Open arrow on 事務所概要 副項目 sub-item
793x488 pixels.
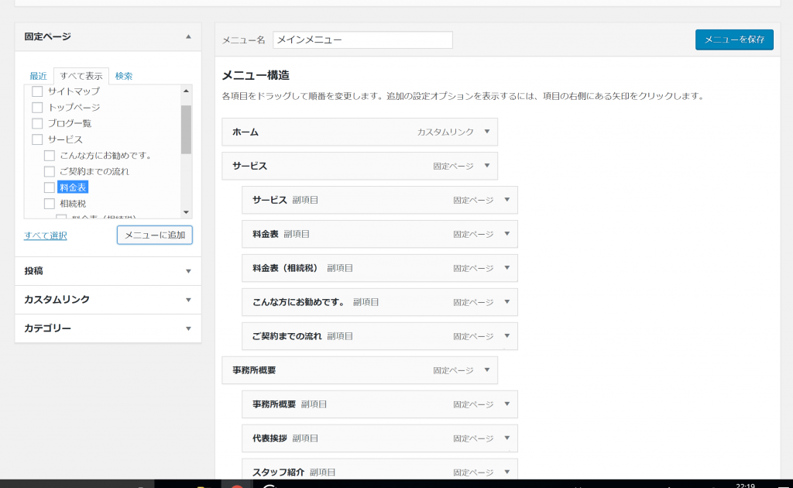click(x=506, y=404)
